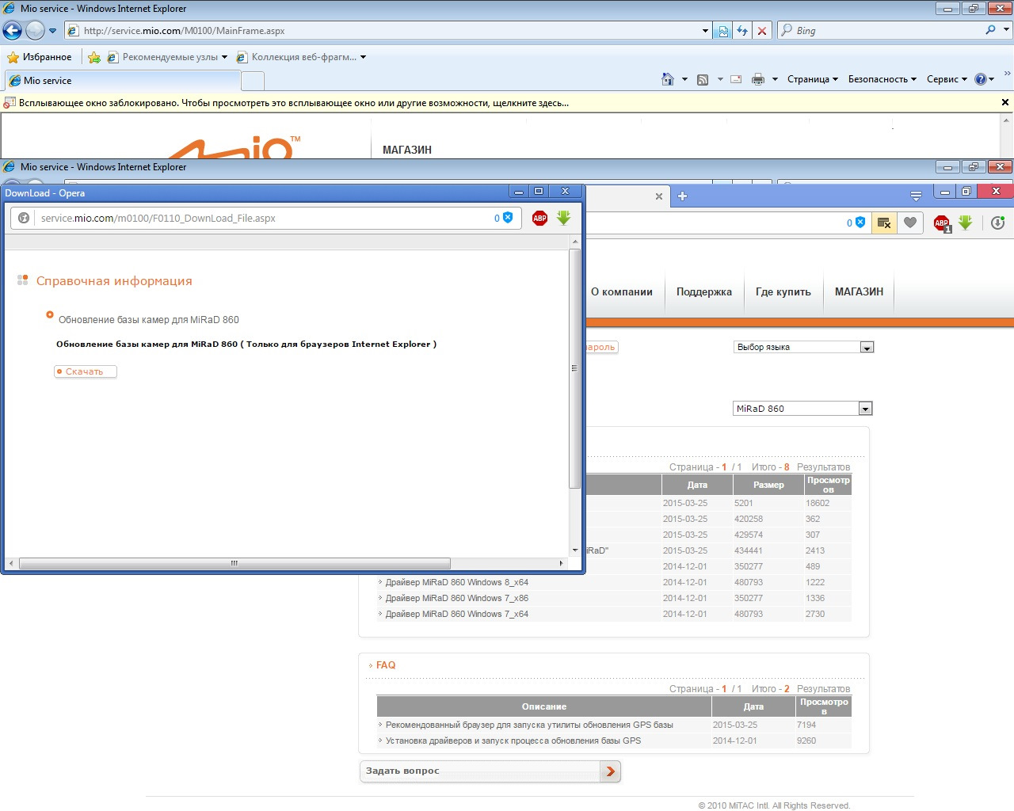Click the Дата column header in downloads table
Screen dimensions: 1014x811
point(697,485)
